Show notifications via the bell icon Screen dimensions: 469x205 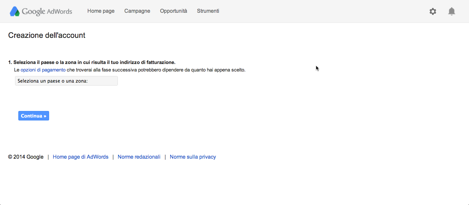(x=451, y=11)
